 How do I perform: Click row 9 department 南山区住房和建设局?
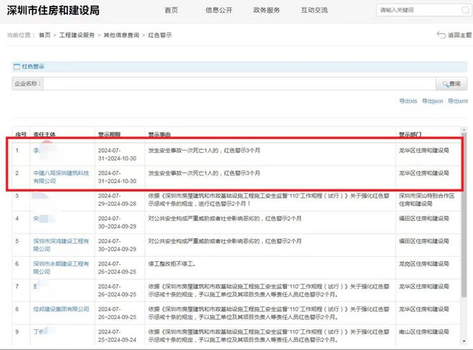(424, 331)
